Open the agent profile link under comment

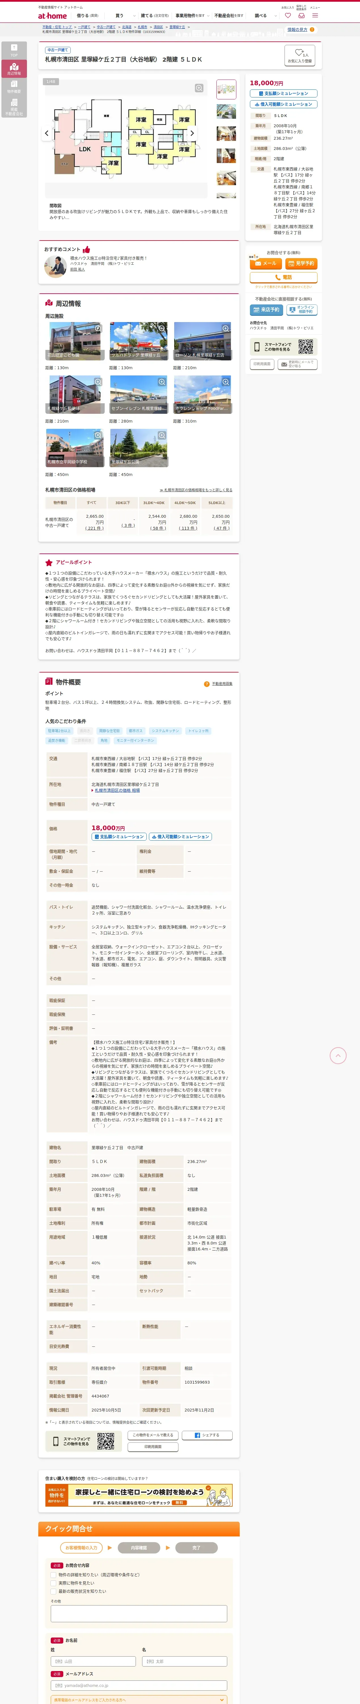coord(77,269)
